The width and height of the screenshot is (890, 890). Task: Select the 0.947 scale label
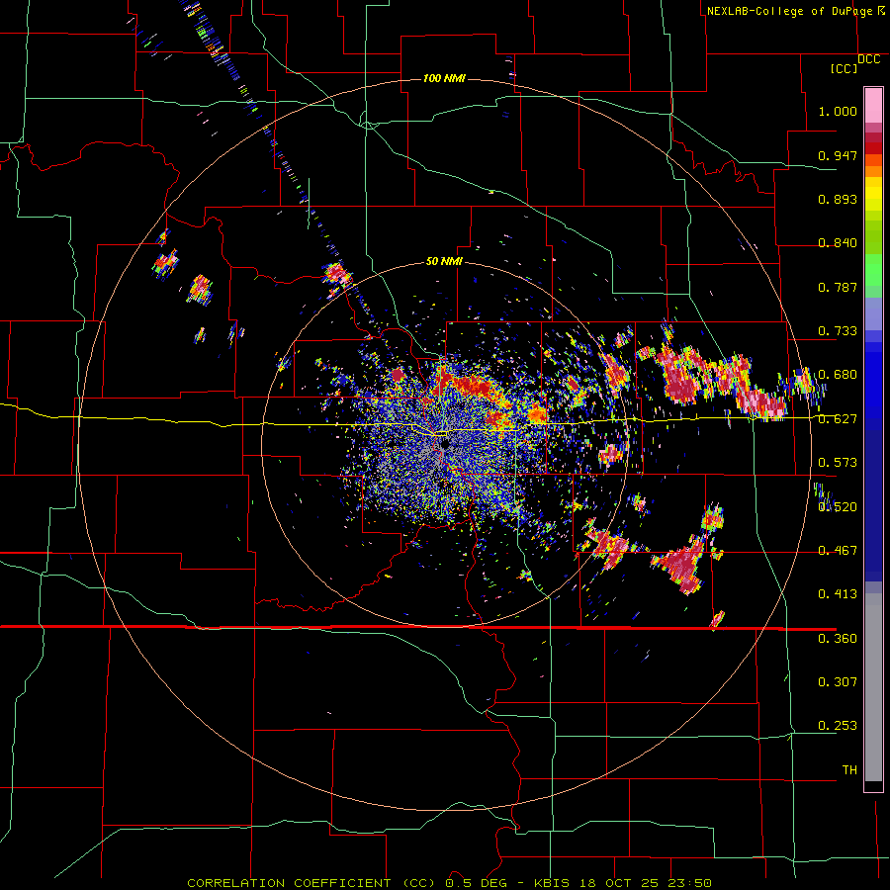(838, 155)
